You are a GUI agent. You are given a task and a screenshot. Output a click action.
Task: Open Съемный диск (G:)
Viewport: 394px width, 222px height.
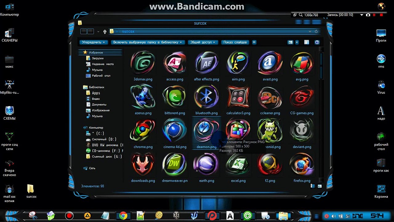point(107,157)
